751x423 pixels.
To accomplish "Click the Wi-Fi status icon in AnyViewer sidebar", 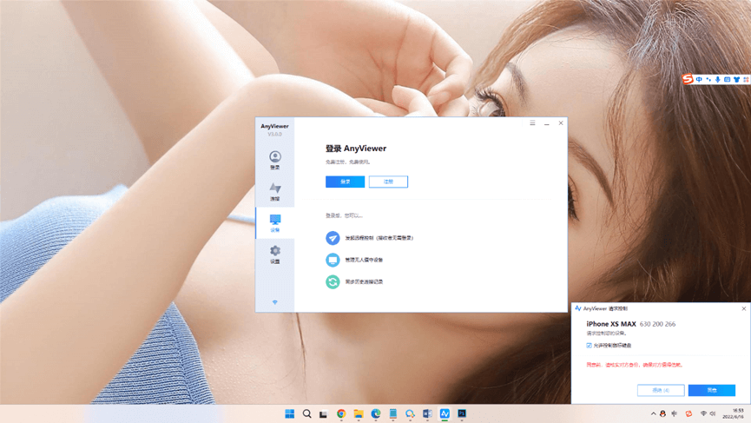I will point(275,302).
